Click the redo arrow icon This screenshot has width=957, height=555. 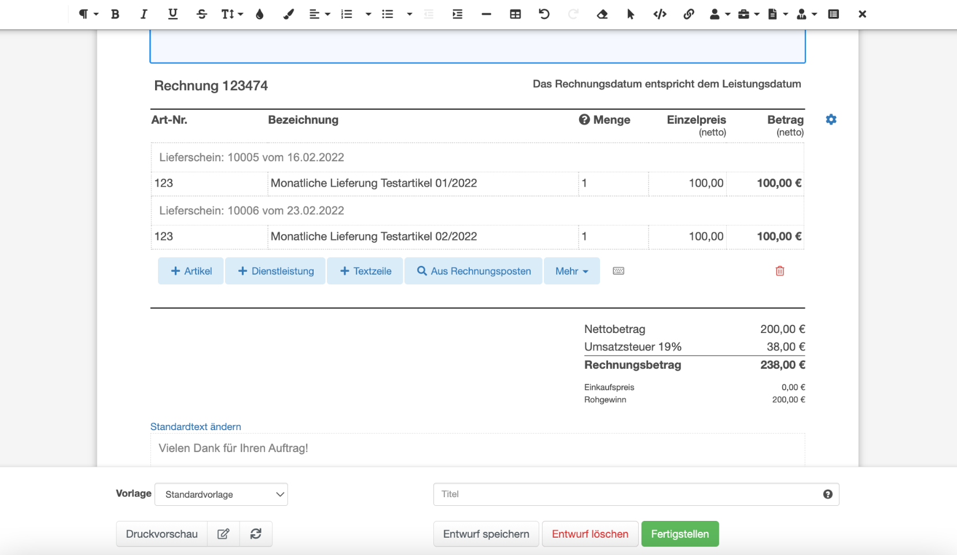click(x=573, y=14)
